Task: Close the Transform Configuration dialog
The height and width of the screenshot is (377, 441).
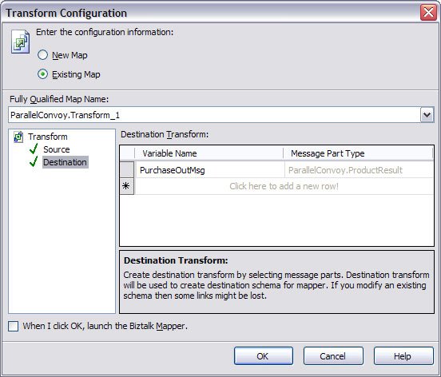Action: coord(428,12)
